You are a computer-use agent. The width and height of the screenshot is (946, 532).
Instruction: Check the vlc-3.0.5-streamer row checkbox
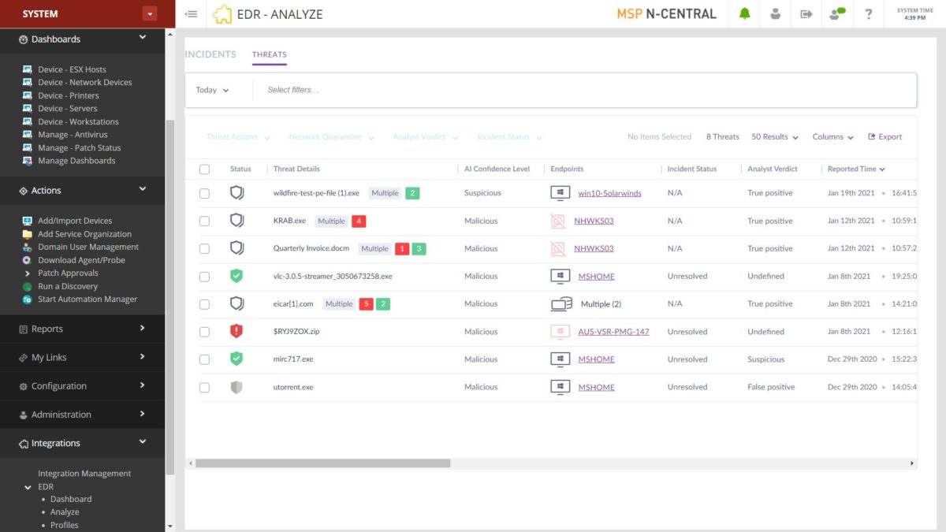click(x=205, y=277)
